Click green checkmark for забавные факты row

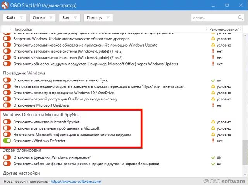click(x=213, y=164)
